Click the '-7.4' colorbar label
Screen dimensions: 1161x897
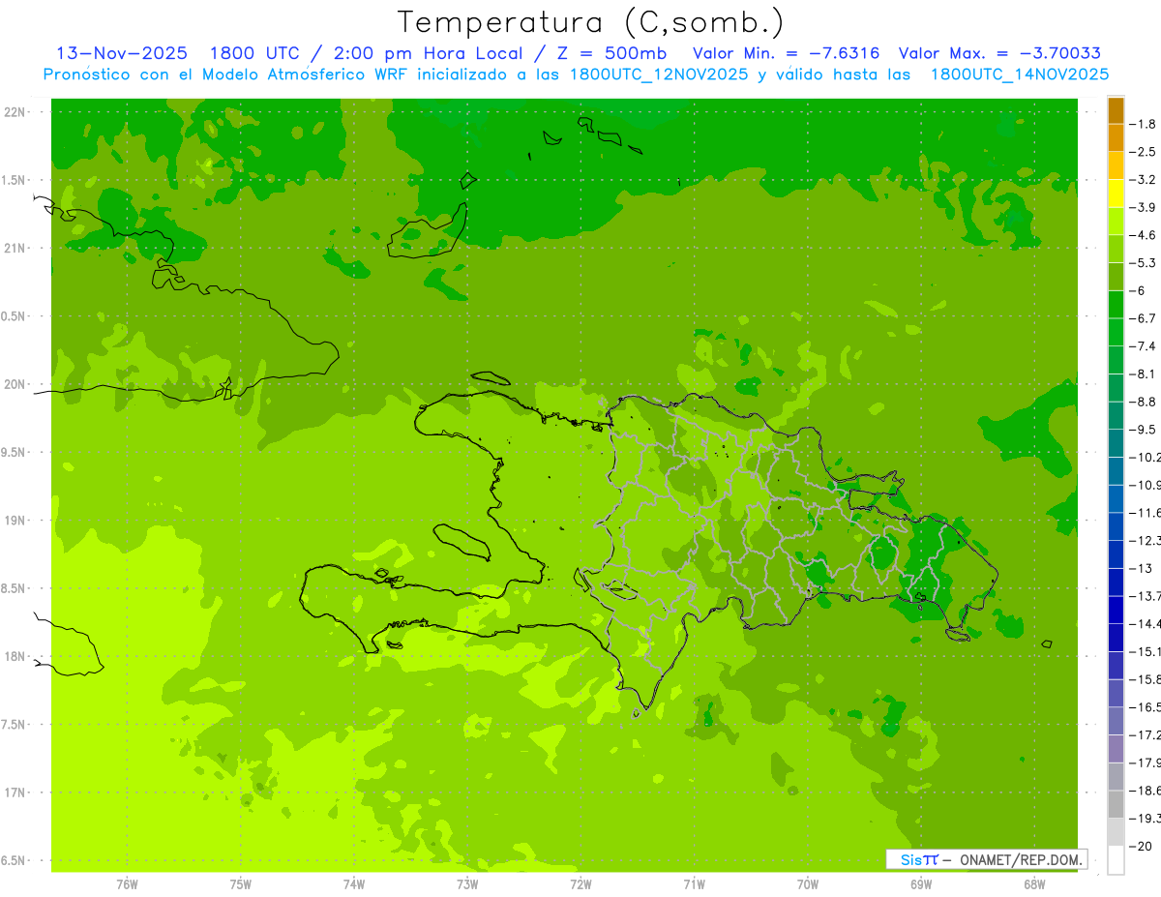point(1145,345)
